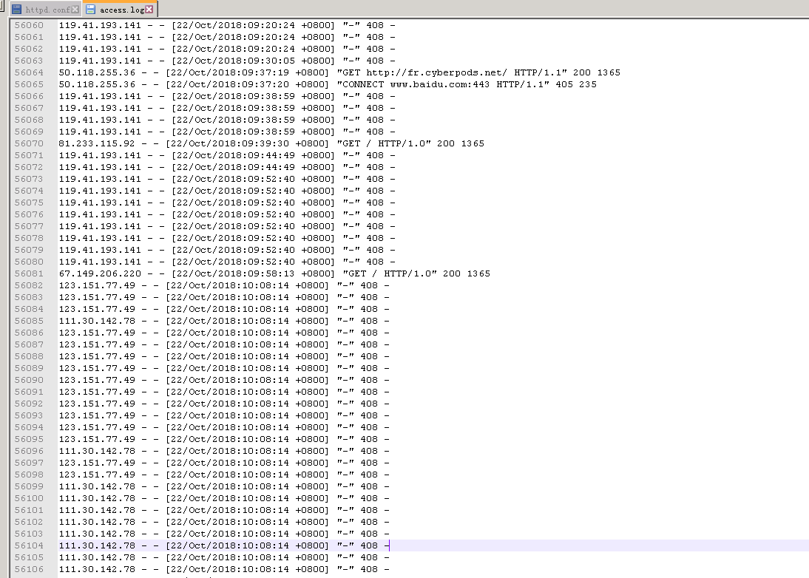
Task: Close the access.log tab
Action: point(149,10)
